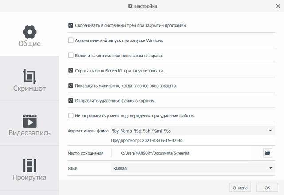Check Не запрашивать у меня подтверждения
Viewport: 284px width, 195px height.
(71, 115)
